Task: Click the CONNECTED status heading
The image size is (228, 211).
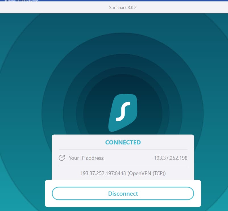Action: (123, 142)
